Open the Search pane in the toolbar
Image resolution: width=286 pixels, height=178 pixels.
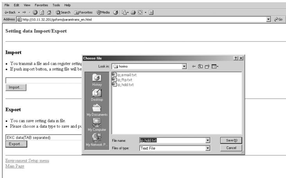point(63,12)
